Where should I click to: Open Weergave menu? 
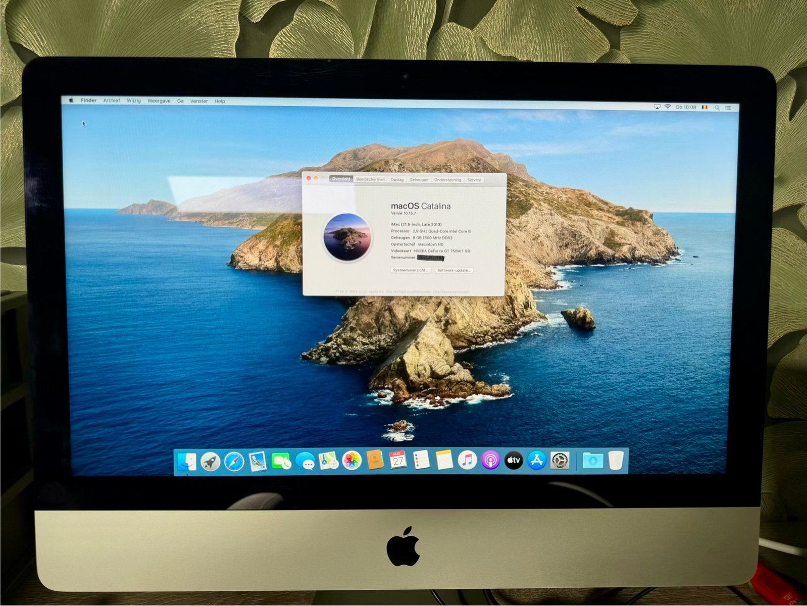[x=159, y=101]
